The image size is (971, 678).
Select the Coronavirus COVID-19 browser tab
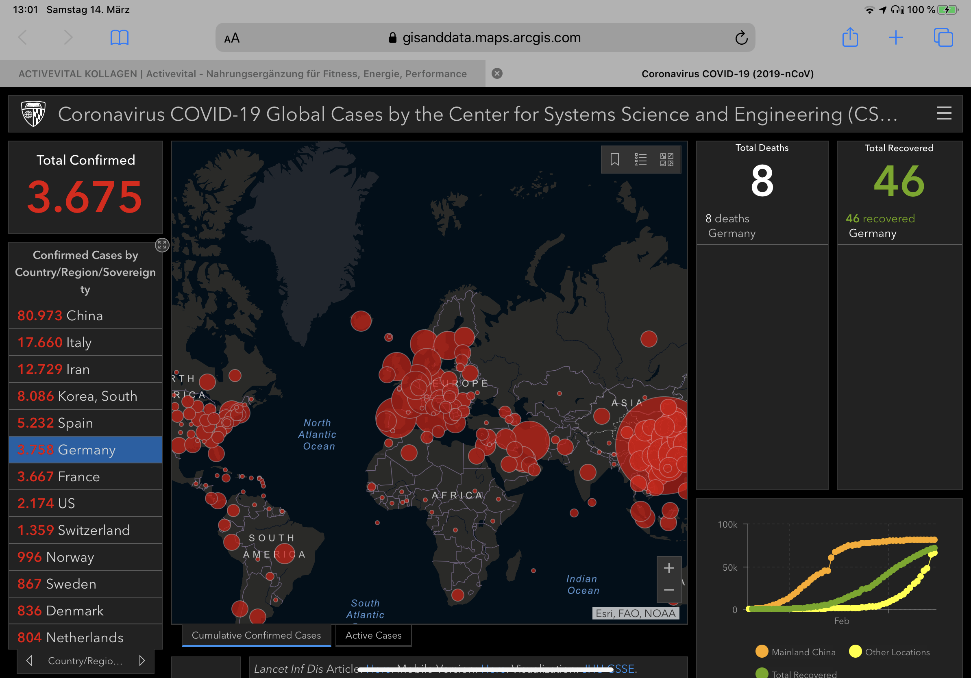727,74
